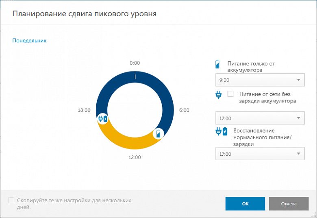The height and width of the screenshot is (218, 317).
Task: Click the Отмена button
Action: 289,204
